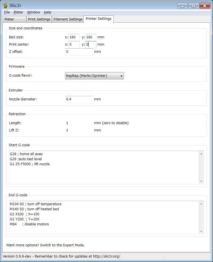Open the File menu
The width and height of the screenshot is (213, 262).
[x=7, y=12]
